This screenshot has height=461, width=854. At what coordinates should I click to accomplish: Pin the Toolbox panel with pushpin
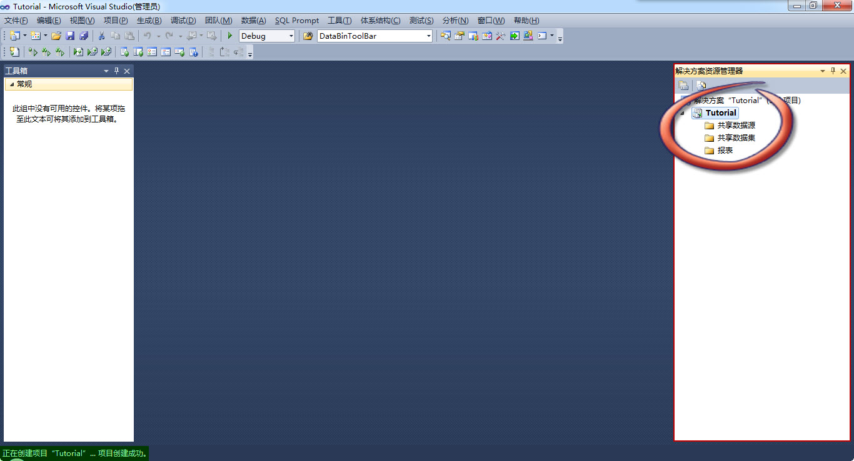click(x=116, y=71)
